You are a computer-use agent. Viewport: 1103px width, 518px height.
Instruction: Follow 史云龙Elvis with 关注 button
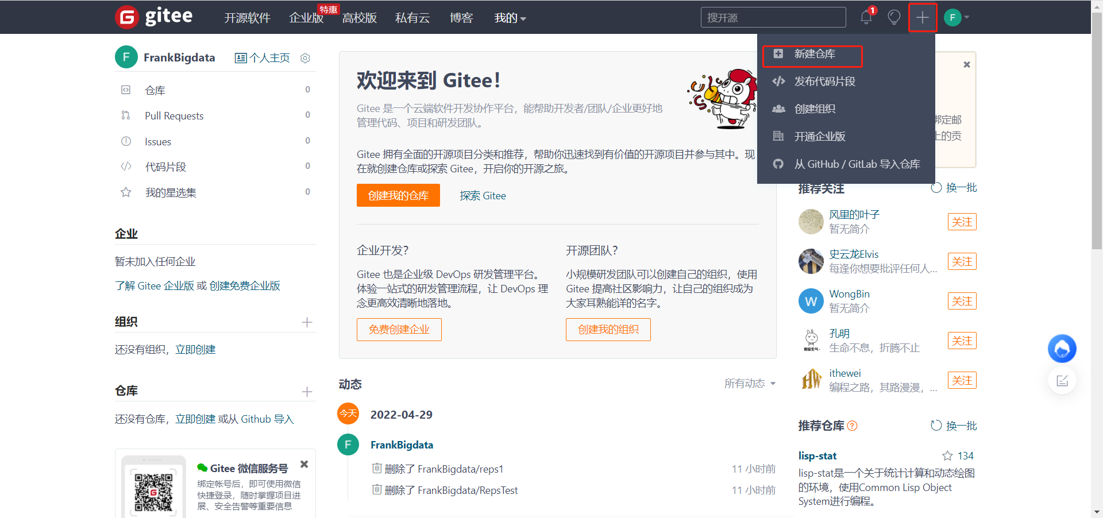962,261
